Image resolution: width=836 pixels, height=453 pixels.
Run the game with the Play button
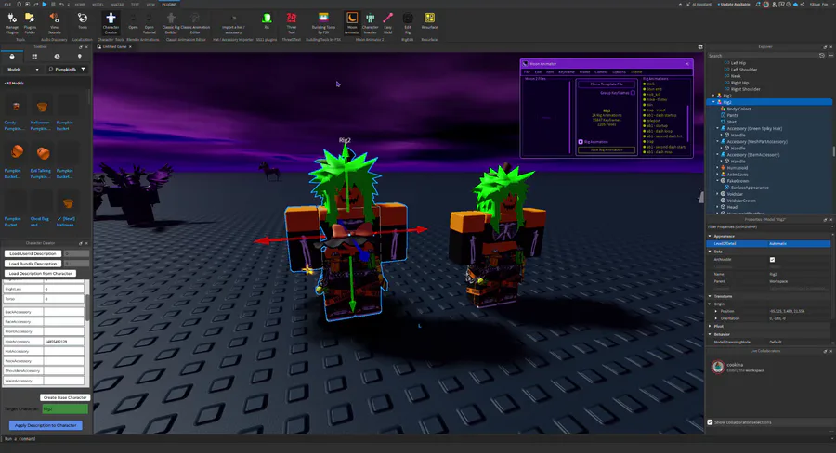(x=45, y=5)
